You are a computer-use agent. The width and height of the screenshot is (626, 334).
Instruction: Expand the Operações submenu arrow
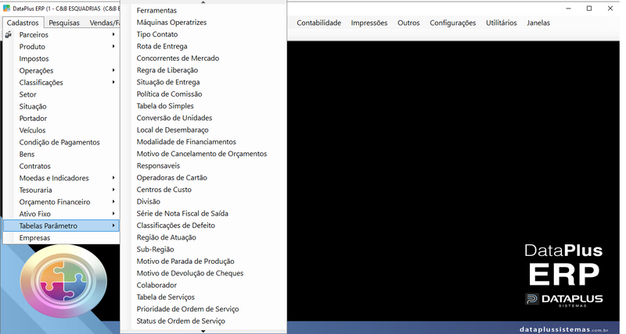click(113, 70)
